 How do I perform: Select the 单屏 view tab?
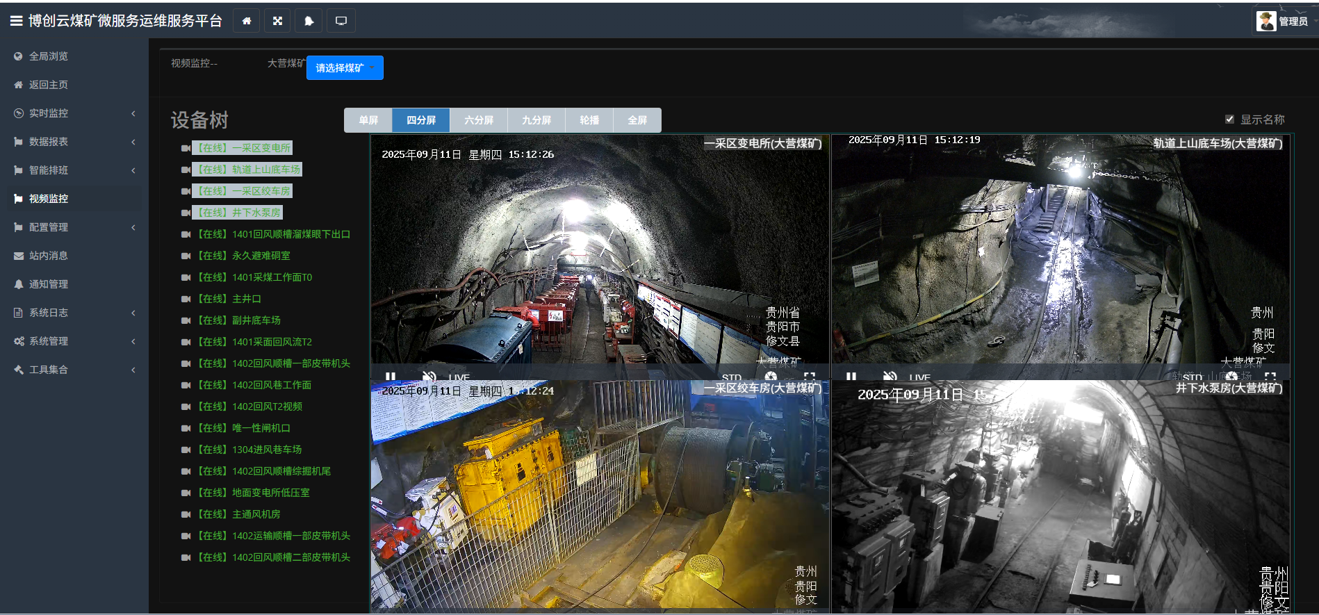click(x=368, y=120)
